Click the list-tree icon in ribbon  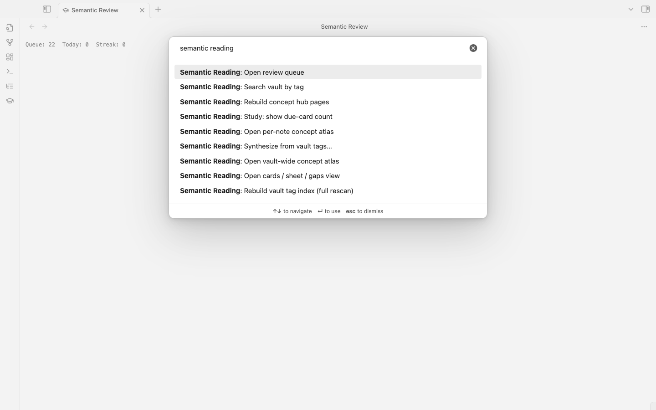(x=10, y=86)
